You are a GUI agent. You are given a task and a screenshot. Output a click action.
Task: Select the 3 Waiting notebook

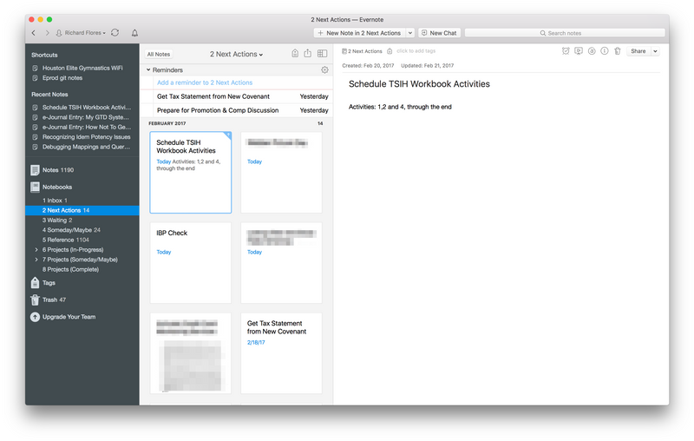pyautogui.click(x=57, y=220)
